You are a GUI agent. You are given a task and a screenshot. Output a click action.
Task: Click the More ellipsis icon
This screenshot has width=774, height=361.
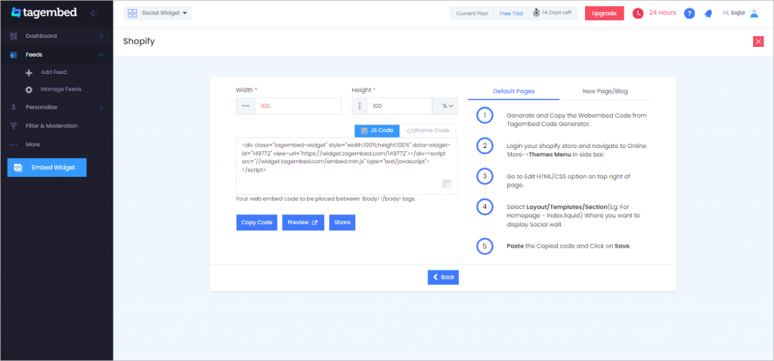[14, 144]
